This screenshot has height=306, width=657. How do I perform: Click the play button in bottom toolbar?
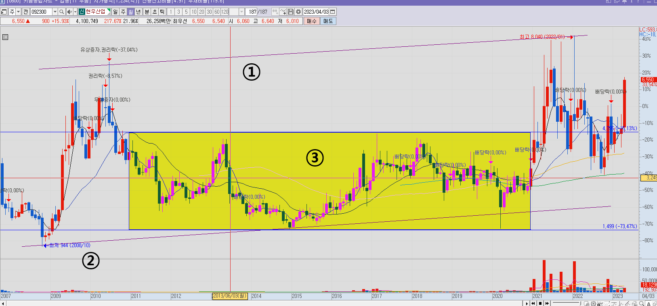coord(527,303)
